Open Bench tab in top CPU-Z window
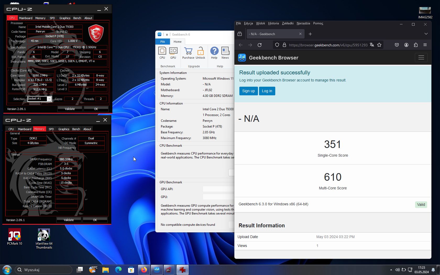Screen dimensions: 440x275 pyautogui.click(x=77, y=18)
